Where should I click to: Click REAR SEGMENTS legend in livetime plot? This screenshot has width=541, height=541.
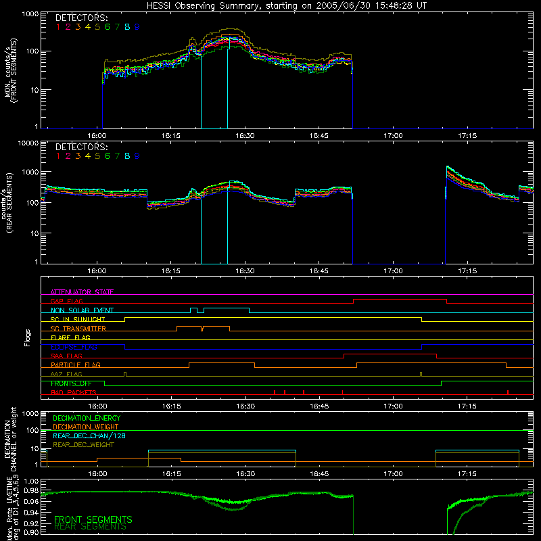[x=91, y=527]
